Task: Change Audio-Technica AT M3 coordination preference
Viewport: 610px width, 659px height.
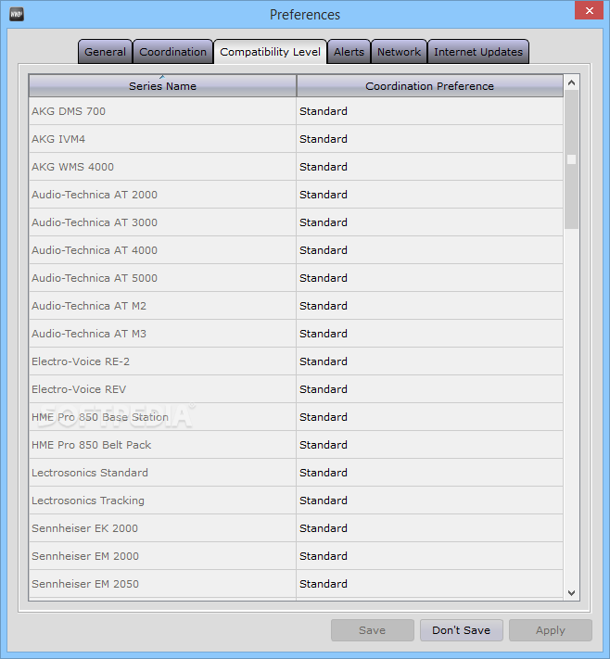Action: 429,334
